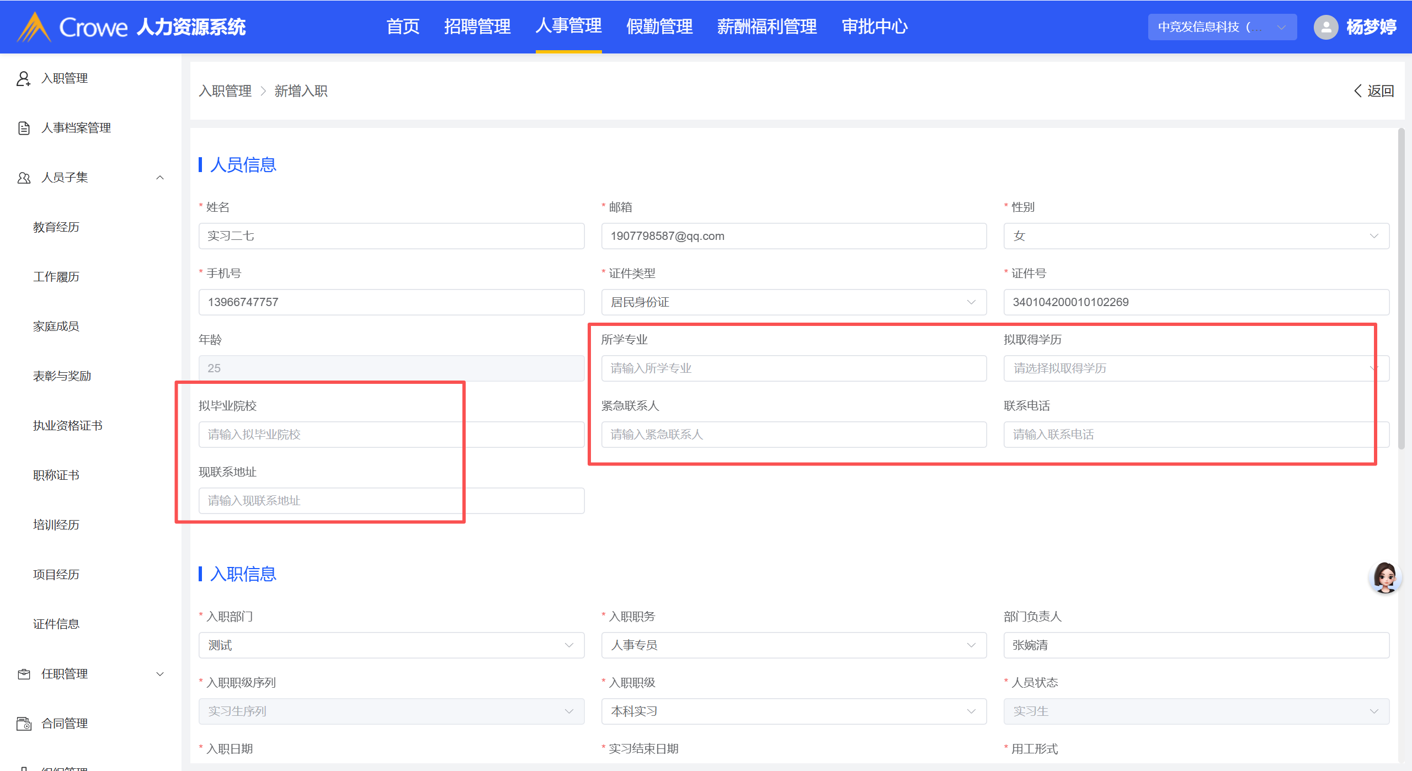The image size is (1412, 771).
Task: Click the 入职管理 breadcrumb link
Action: (225, 91)
